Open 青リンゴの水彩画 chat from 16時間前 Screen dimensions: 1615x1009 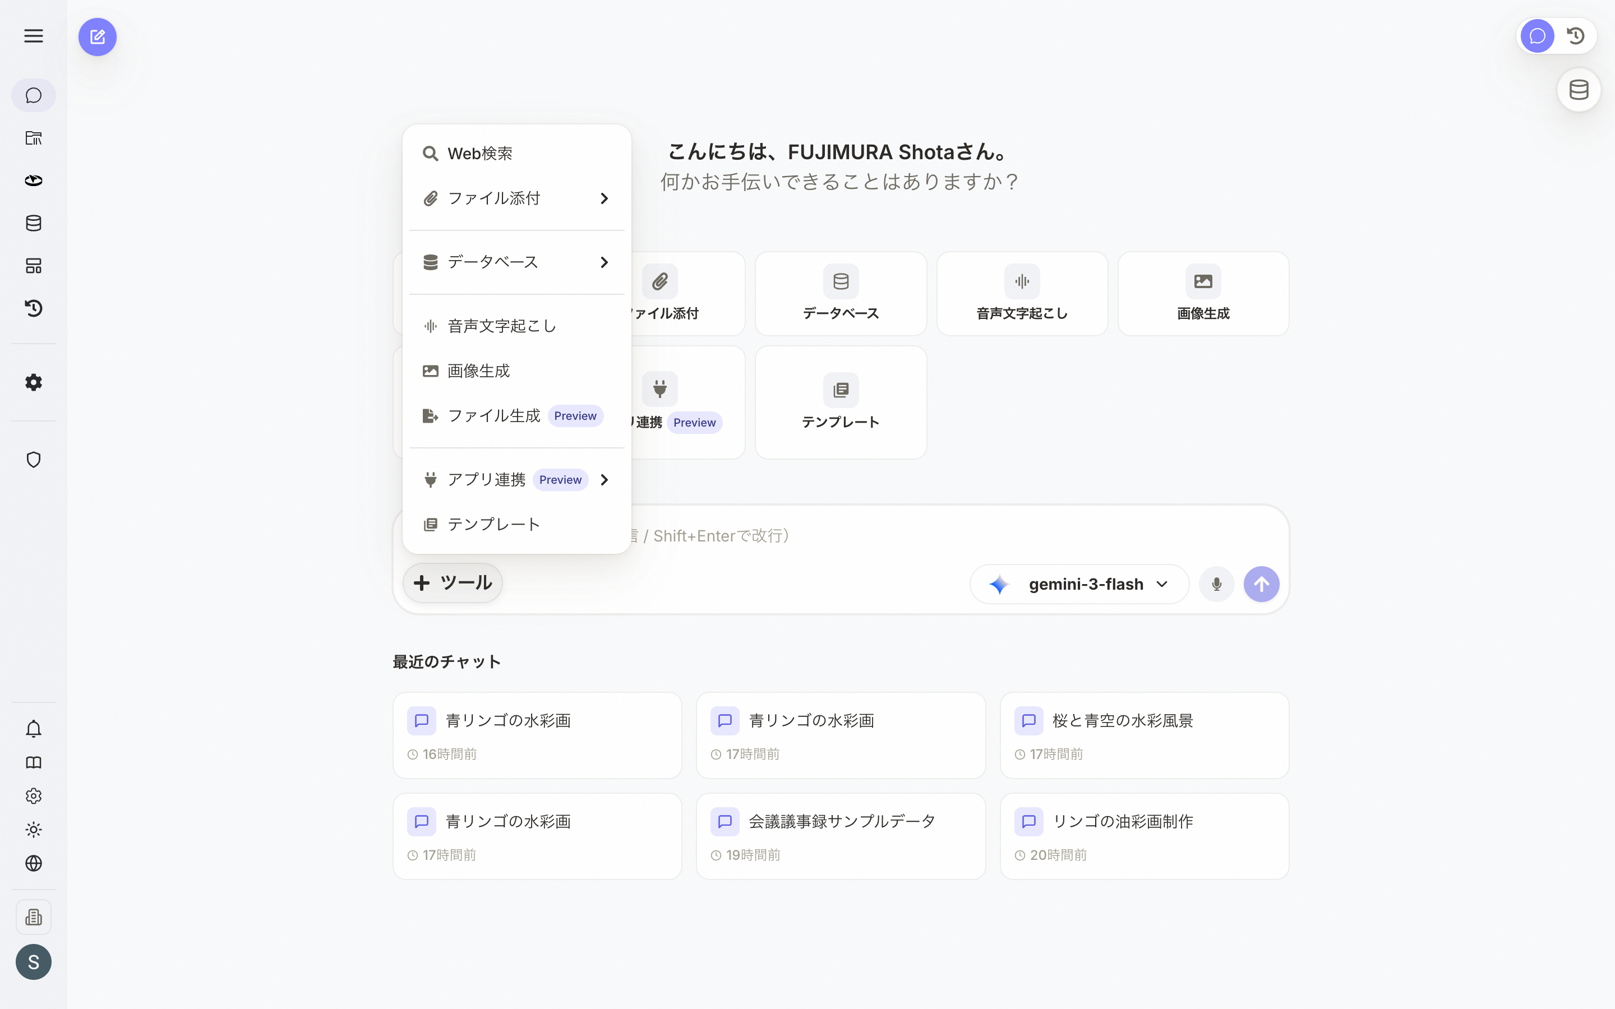click(537, 735)
